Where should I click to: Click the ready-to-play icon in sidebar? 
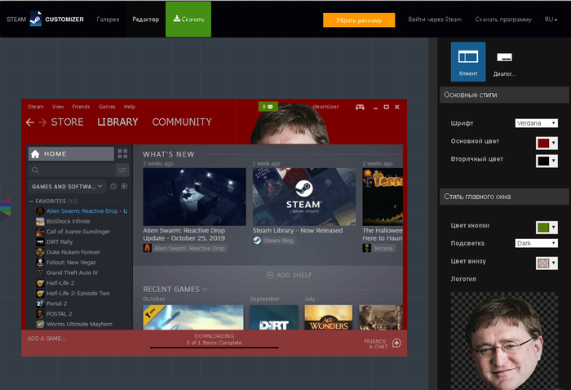click(124, 187)
